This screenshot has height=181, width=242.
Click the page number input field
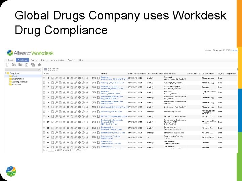[x=51, y=150]
